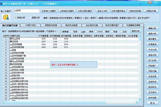Enable the 必应 checkbox
This screenshot has width=161, height=107.
[x=121, y=32]
